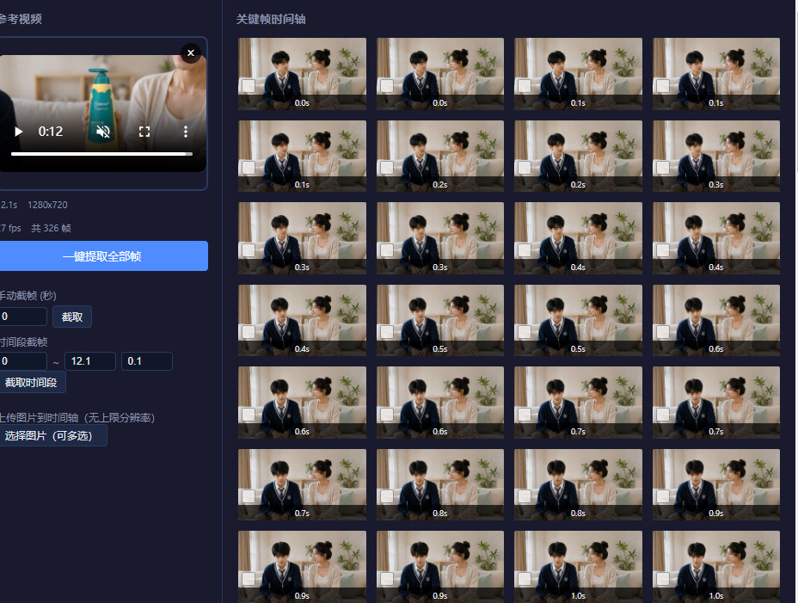Image resolution: width=798 pixels, height=603 pixels.
Task: Click the 截取 button
Action: (71, 317)
